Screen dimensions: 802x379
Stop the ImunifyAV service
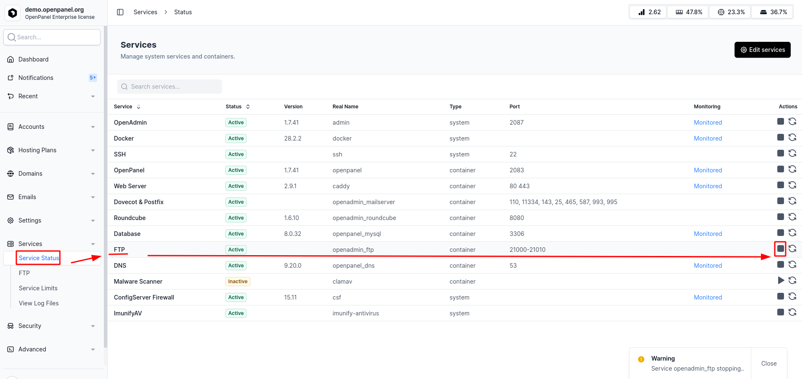pos(781,312)
